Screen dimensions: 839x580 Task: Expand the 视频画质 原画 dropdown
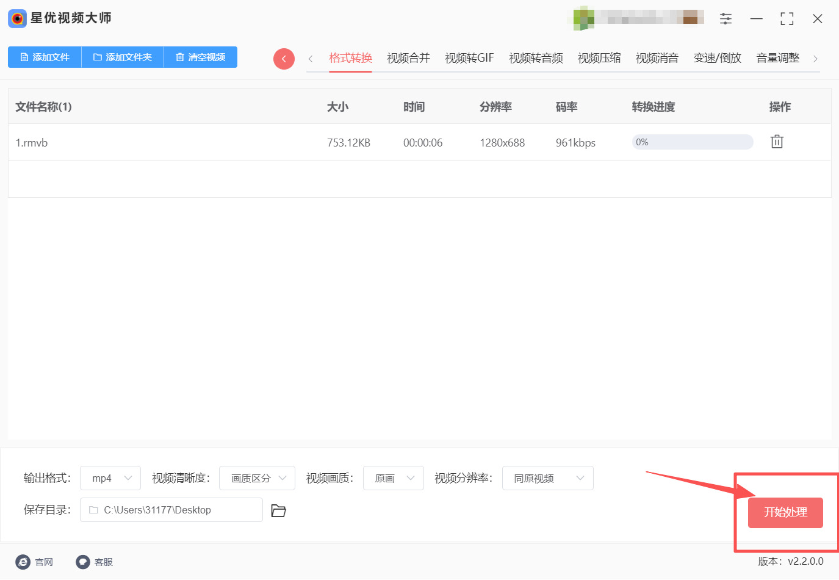pyautogui.click(x=394, y=478)
